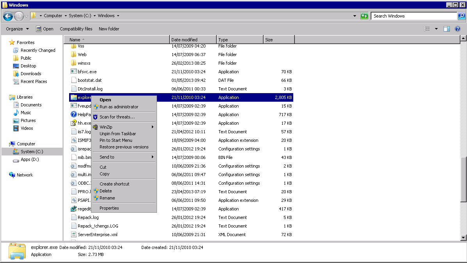This screenshot has height=263, width=467.
Task: Click the New folder button
Action: coord(109,29)
